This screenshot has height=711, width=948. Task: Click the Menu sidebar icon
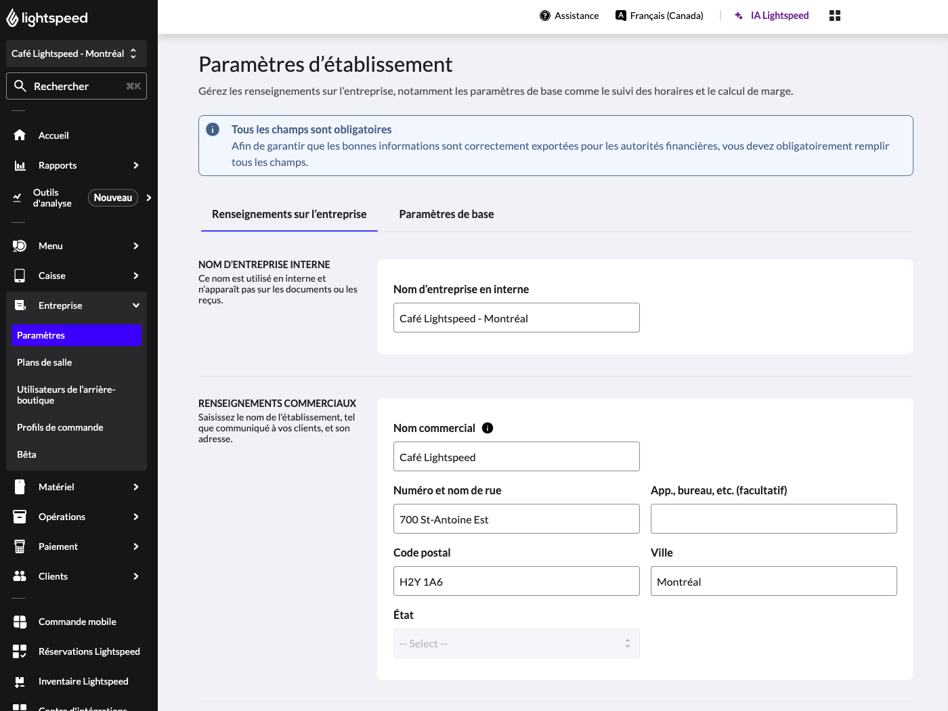click(x=20, y=246)
